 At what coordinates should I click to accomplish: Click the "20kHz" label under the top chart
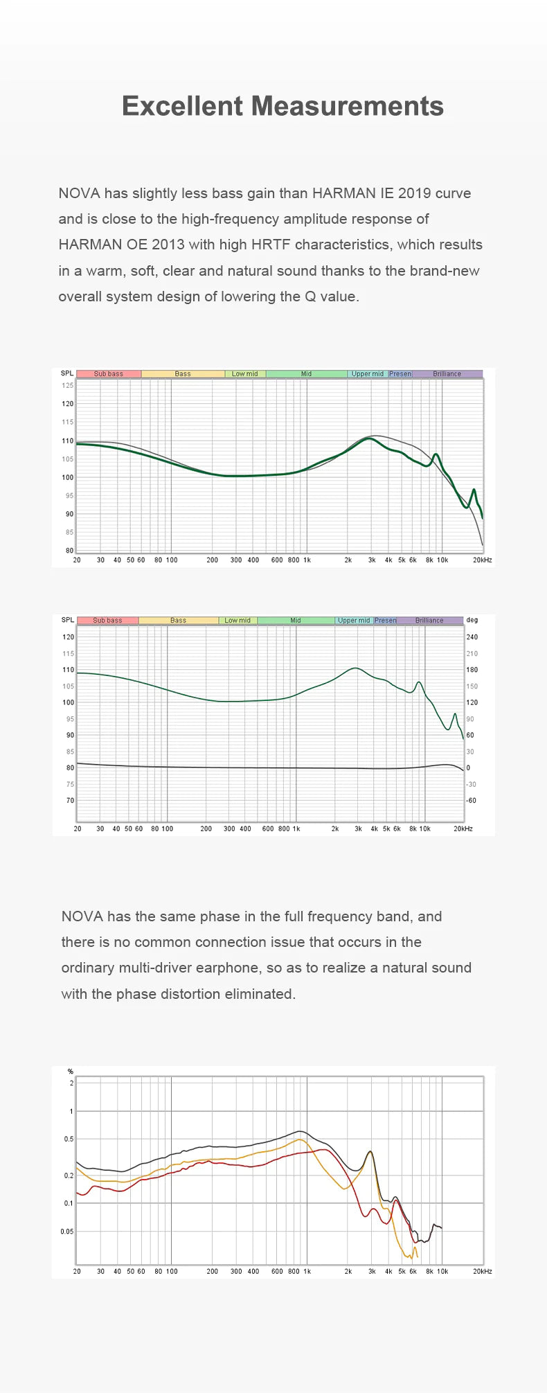(483, 560)
